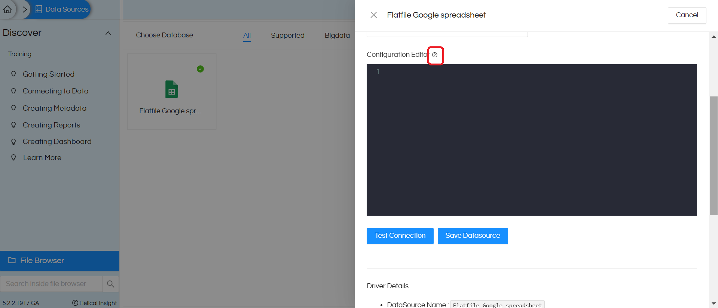Click the green checkmark on datasource card

[x=200, y=69]
